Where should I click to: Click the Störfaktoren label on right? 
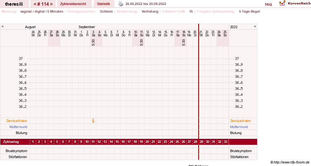(x=239, y=157)
